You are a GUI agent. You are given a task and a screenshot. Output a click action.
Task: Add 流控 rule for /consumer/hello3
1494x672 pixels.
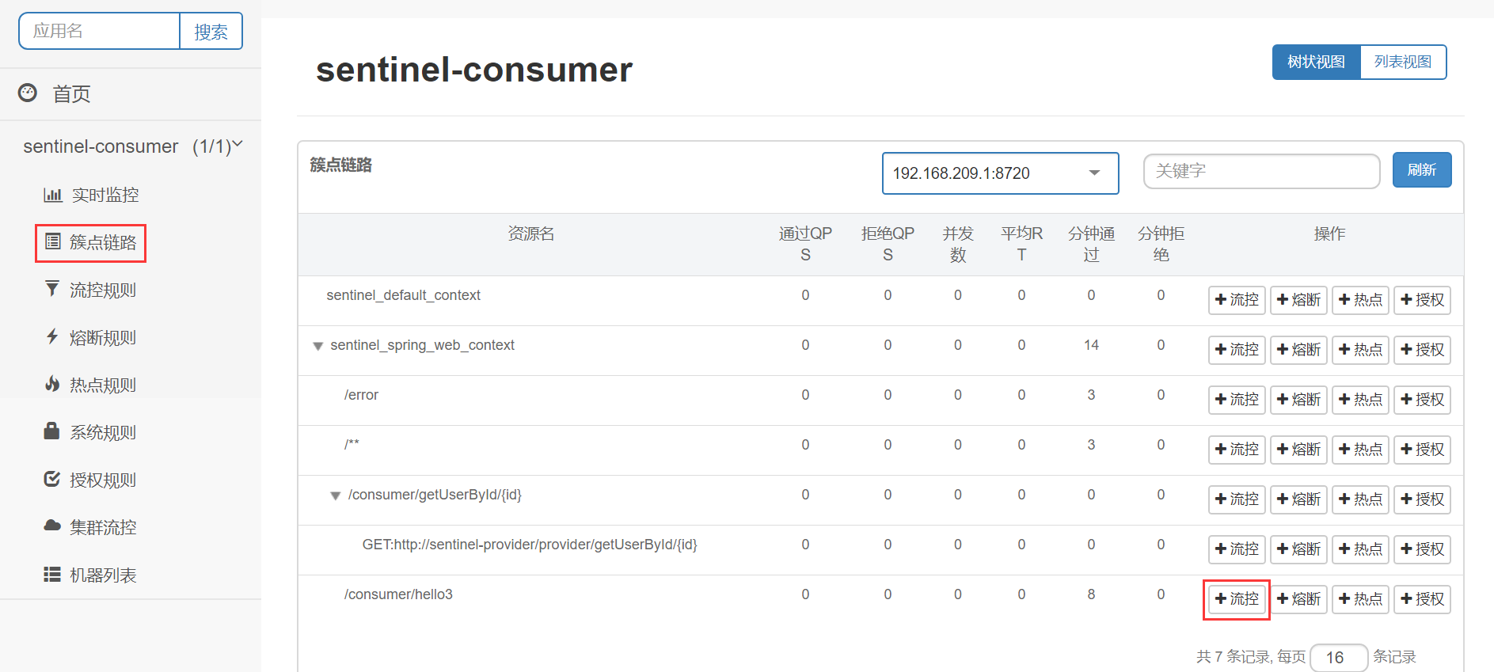pyautogui.click(x=1237, y=599)
